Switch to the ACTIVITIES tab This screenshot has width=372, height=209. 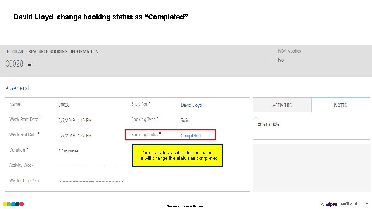pyautogui.click(x=282, y=105)
